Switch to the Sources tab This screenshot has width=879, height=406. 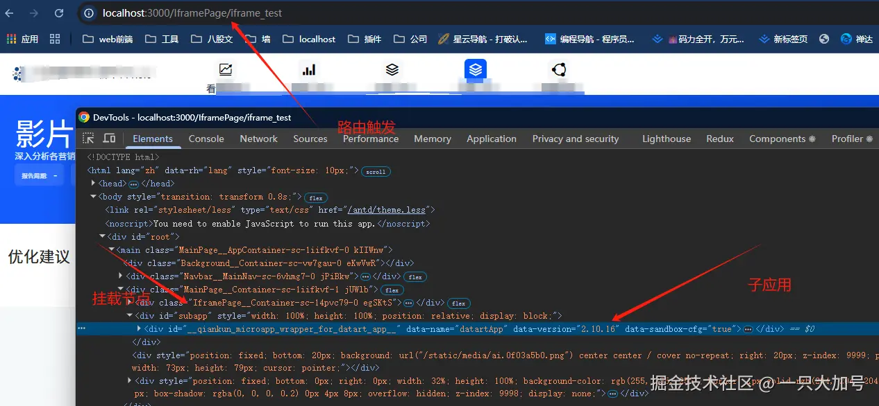coord(310,139)
